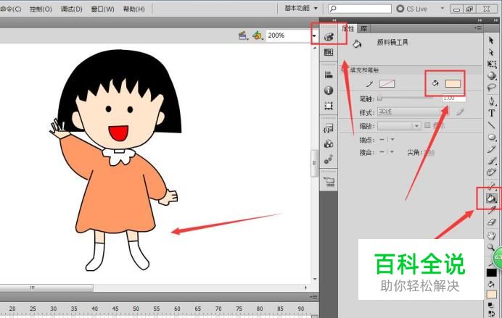
Task: Open the 控制(O) menu
Action: (x=41, y=9)
